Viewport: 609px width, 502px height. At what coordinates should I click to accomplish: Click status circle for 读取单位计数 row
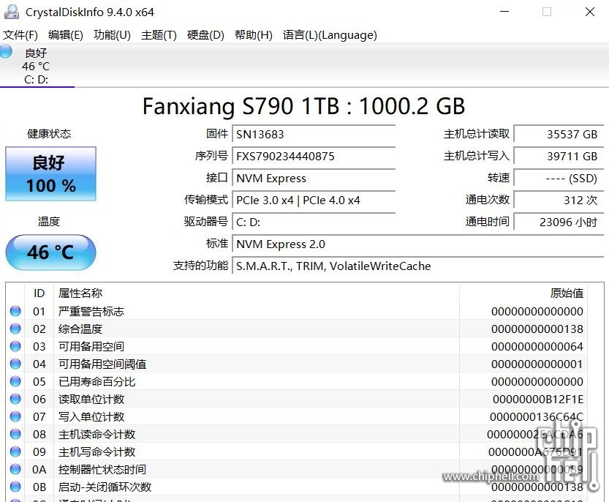coord(15,399)
